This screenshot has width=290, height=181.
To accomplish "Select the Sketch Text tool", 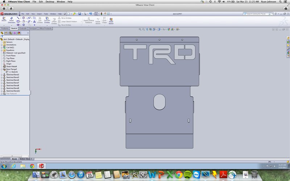I will tap(34, 21).
